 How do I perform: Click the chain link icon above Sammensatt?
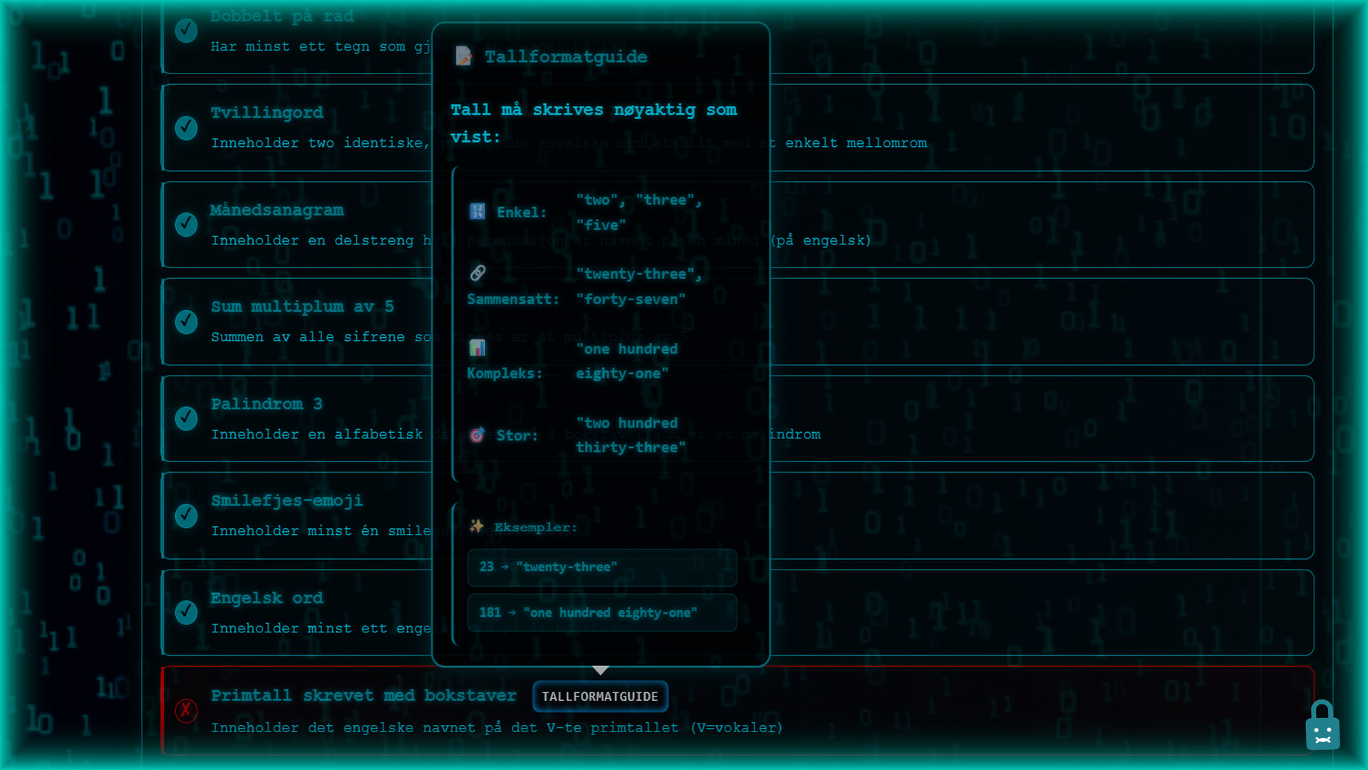point(478,273)
